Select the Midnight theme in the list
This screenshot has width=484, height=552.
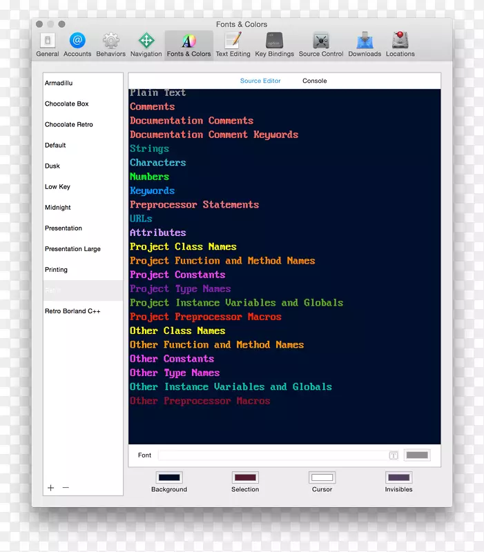point(58,208)
